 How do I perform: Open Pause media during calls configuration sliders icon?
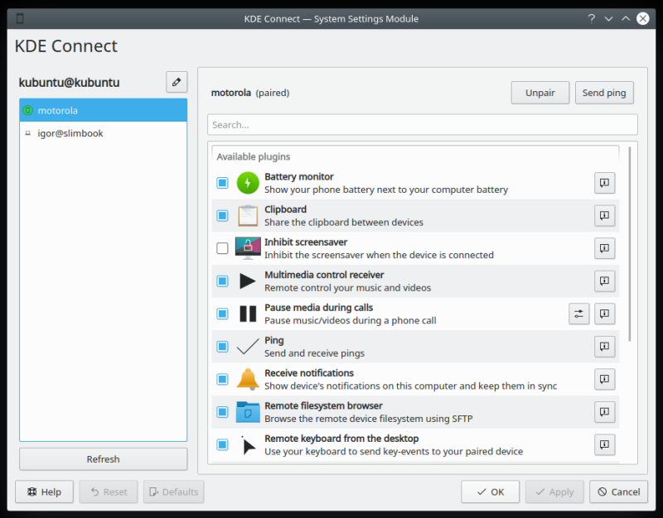[578, 314]
